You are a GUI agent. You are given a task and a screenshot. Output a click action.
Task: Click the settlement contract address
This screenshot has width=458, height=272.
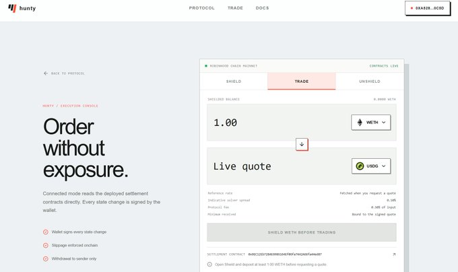pos(285,254)
